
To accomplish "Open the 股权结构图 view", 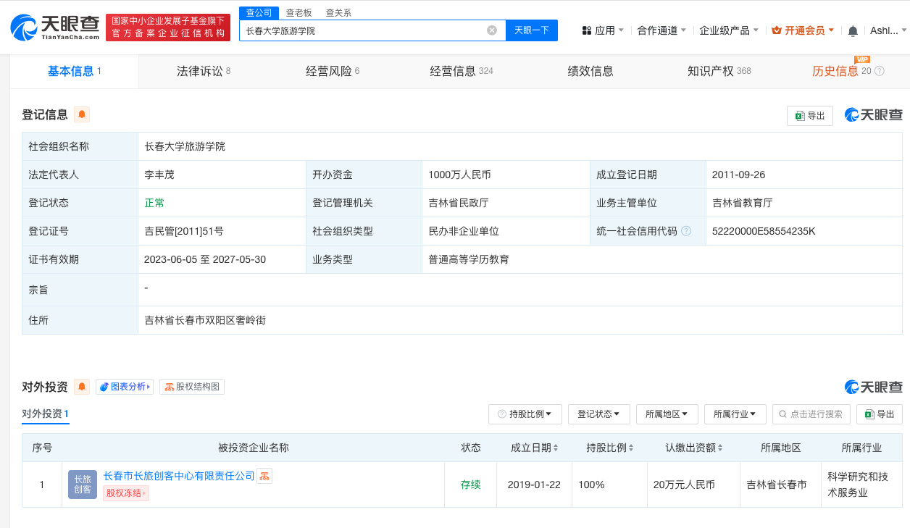I will (x=192, y=387).
